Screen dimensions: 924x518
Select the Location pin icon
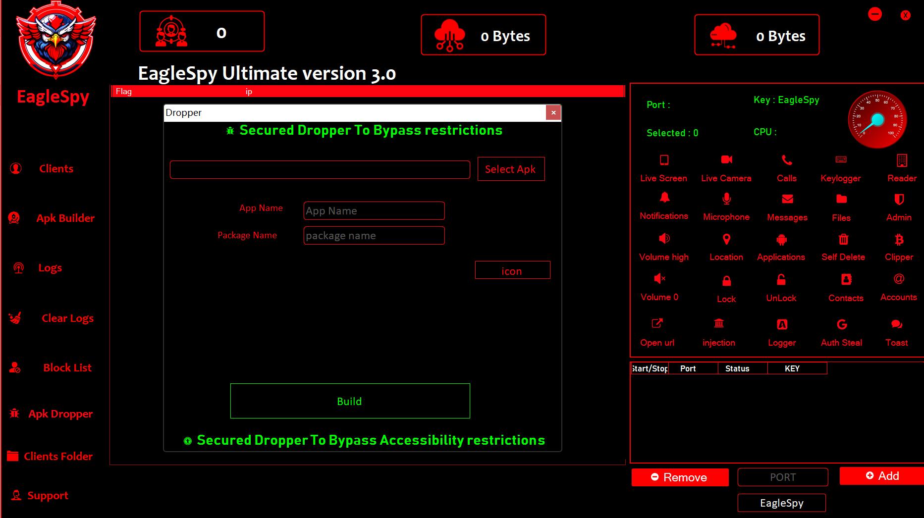[726, 239]
